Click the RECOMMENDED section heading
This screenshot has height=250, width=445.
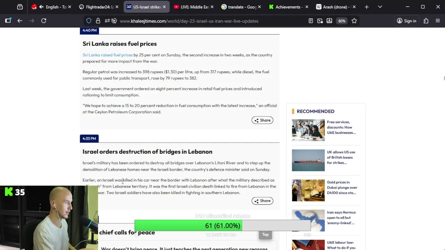pos(315,111)
